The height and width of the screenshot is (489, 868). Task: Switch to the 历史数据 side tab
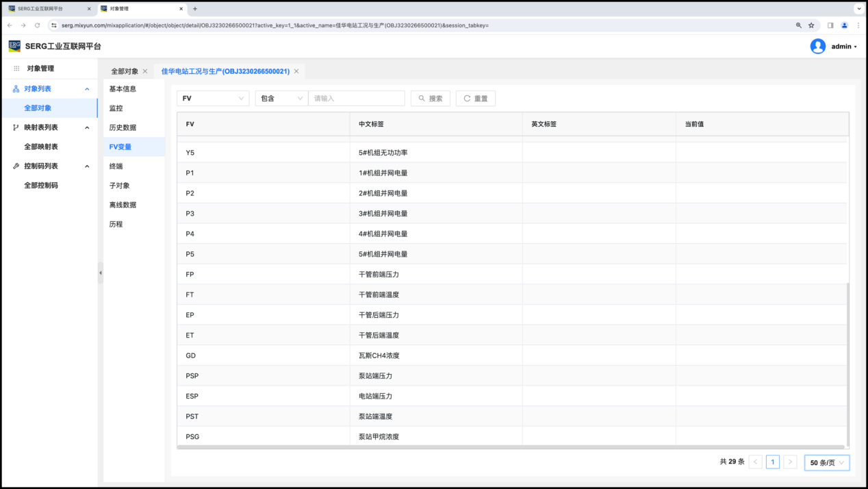pos(123,127)
